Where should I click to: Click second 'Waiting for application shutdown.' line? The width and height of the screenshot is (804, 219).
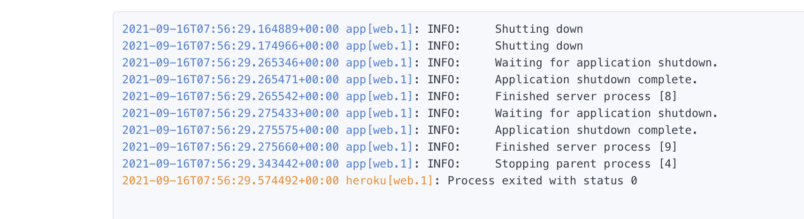pos(606,113)
